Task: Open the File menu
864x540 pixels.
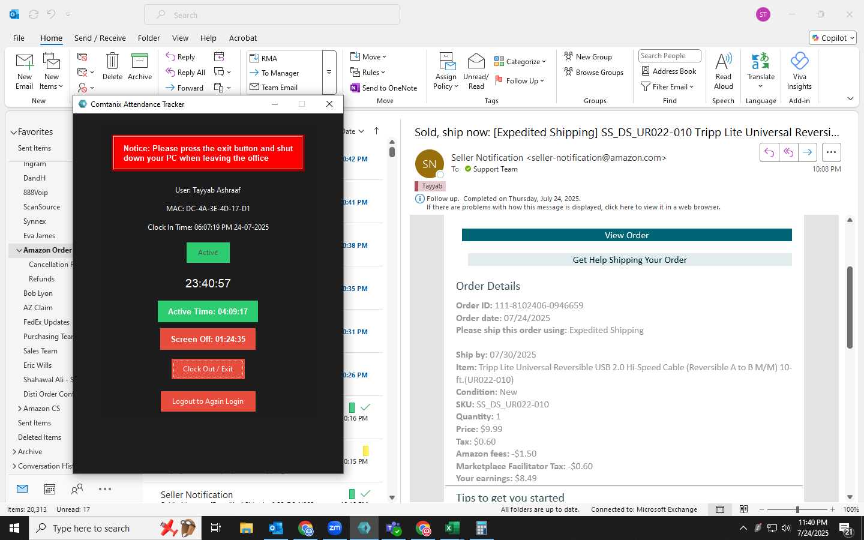Action: [19, 38]
